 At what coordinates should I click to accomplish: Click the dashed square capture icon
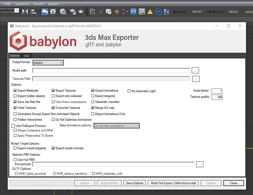click(x=101, y=12)
